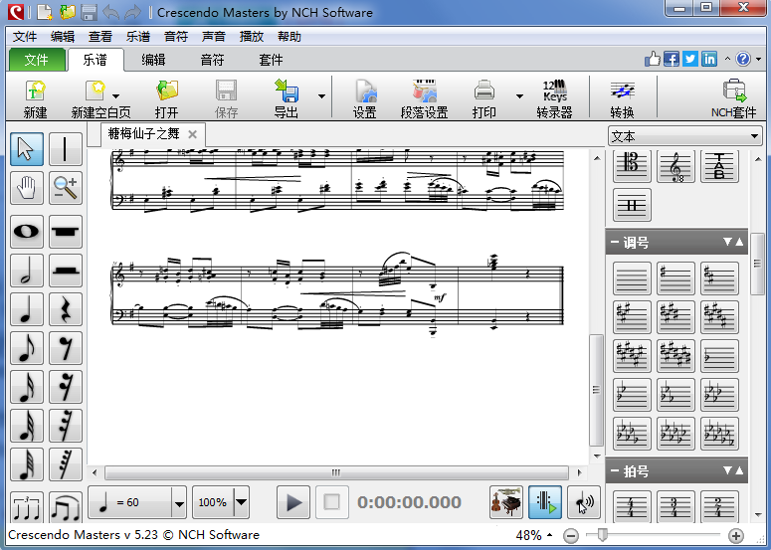Open the 12 Keys transcriber (转录器)
Viewport: 771px width, 550px height.
(x=555, y=98)
